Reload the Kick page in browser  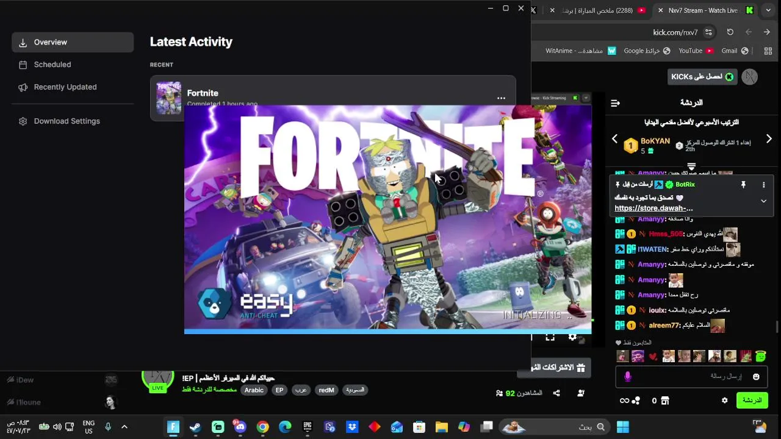[730, 32]
